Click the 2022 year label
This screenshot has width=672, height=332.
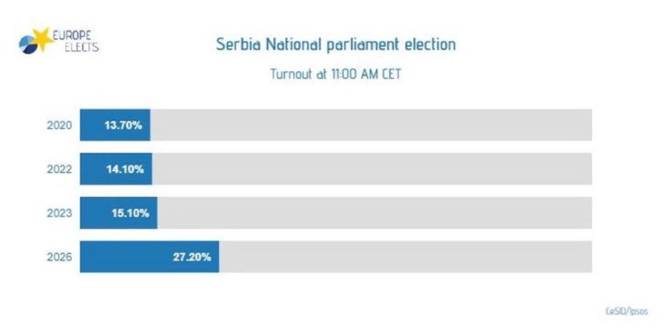click(59, 169)
